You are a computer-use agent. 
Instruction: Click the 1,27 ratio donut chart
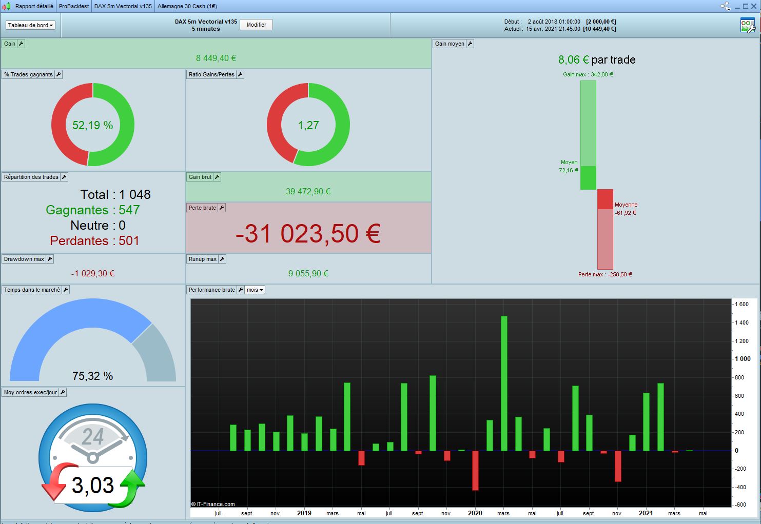tap(308, 125)
